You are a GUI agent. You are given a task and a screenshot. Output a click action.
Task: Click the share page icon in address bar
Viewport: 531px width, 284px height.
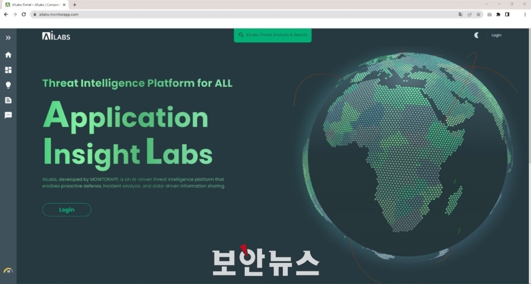pos(469,14)
